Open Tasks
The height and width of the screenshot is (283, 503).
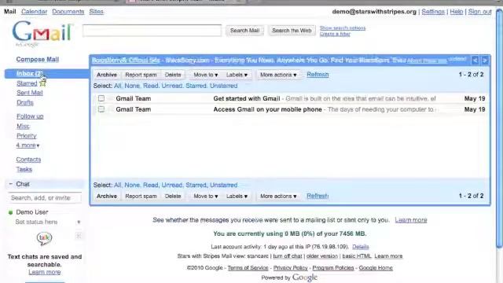coord(24,169)
